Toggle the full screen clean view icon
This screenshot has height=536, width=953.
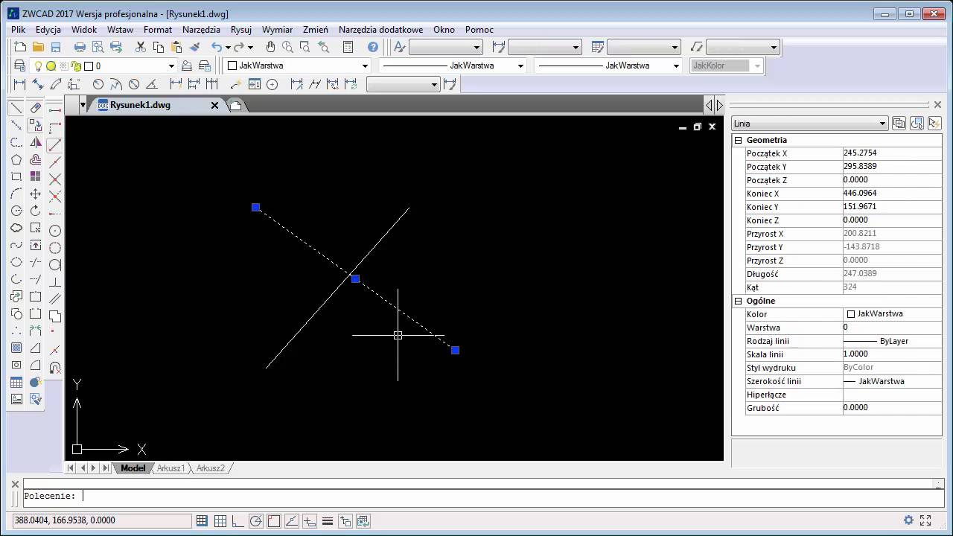tap(925, 520)
